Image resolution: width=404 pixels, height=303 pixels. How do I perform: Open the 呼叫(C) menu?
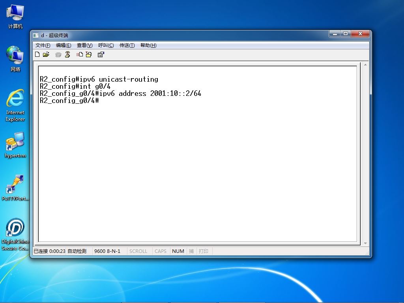[x=106, y=45]
